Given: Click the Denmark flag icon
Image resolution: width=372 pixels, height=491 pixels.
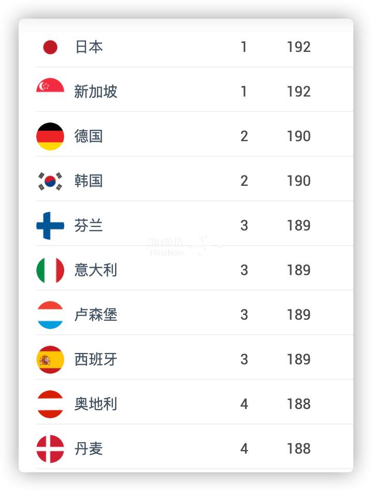Looking at the screenshot, I should [50, 449].
